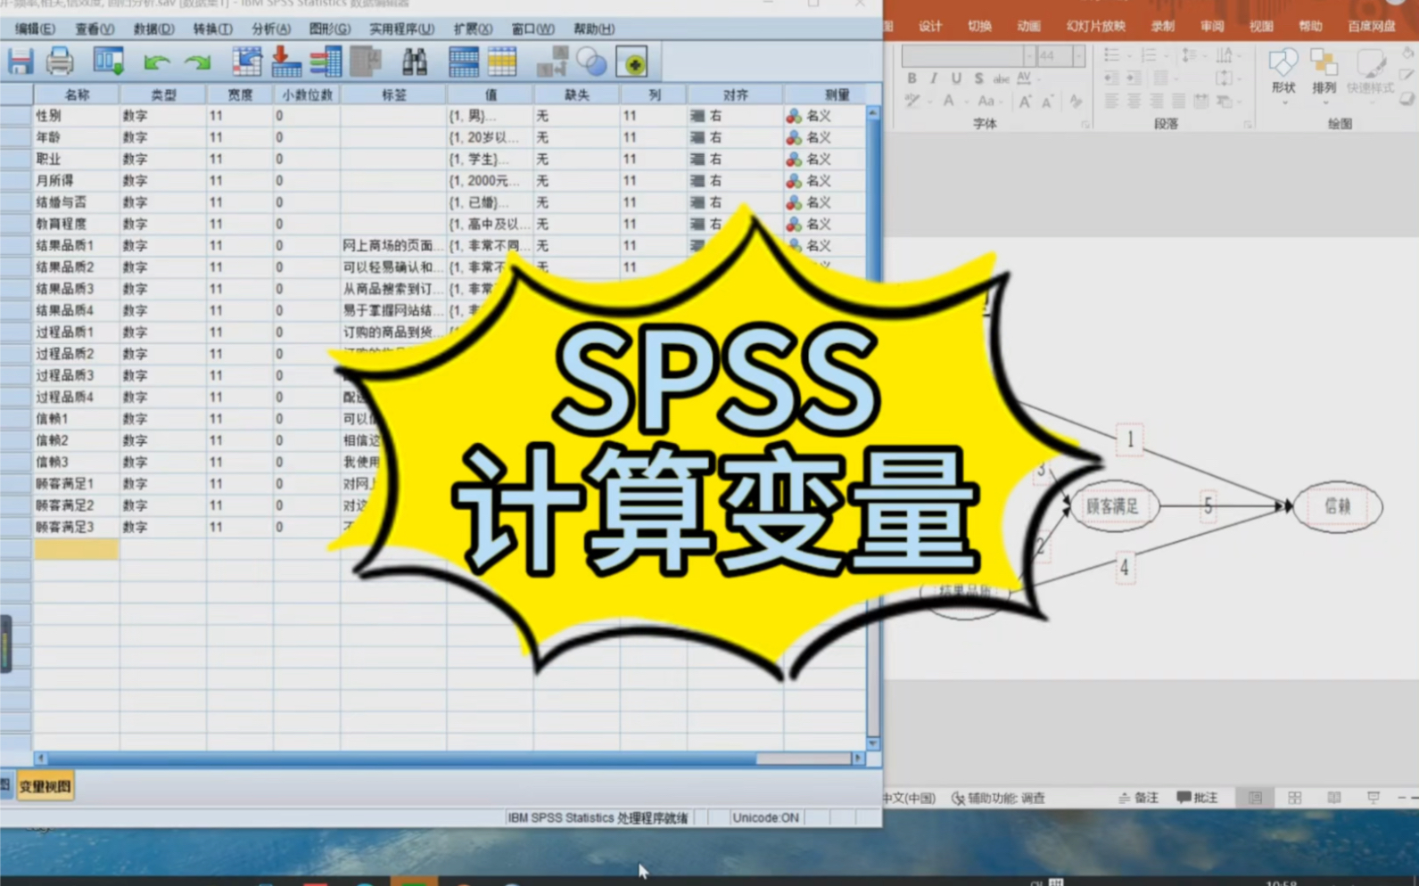Click the Split file icon

[x=463, y=62]
